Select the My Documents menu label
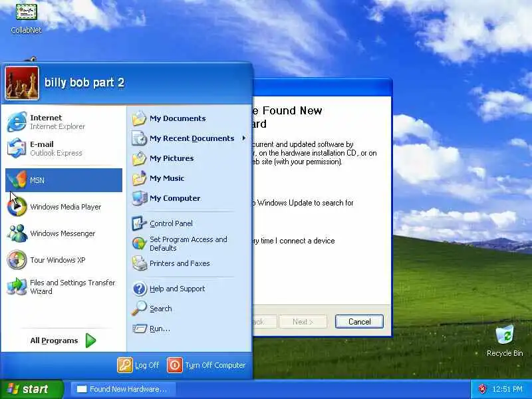The image size is (532, 399). 178,118
